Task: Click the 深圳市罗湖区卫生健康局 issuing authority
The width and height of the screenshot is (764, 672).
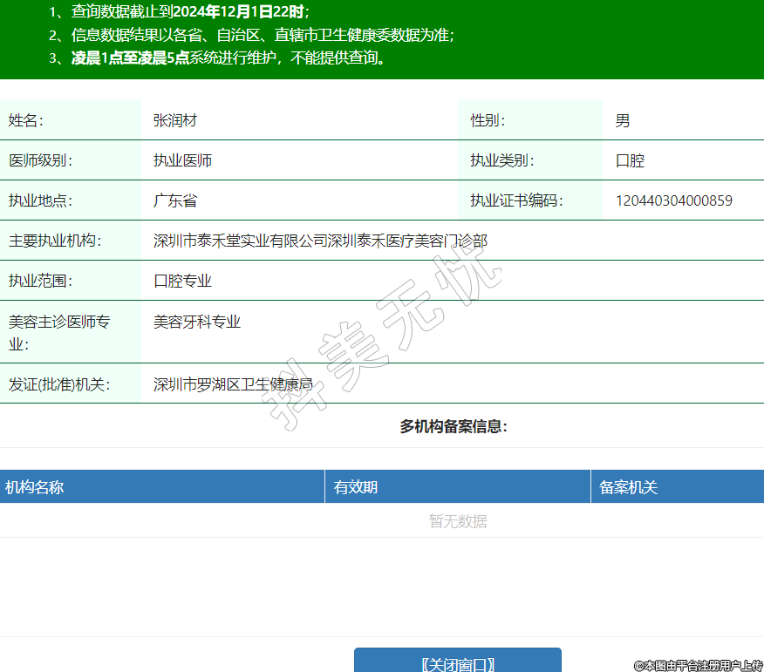Action: (233, 384)
